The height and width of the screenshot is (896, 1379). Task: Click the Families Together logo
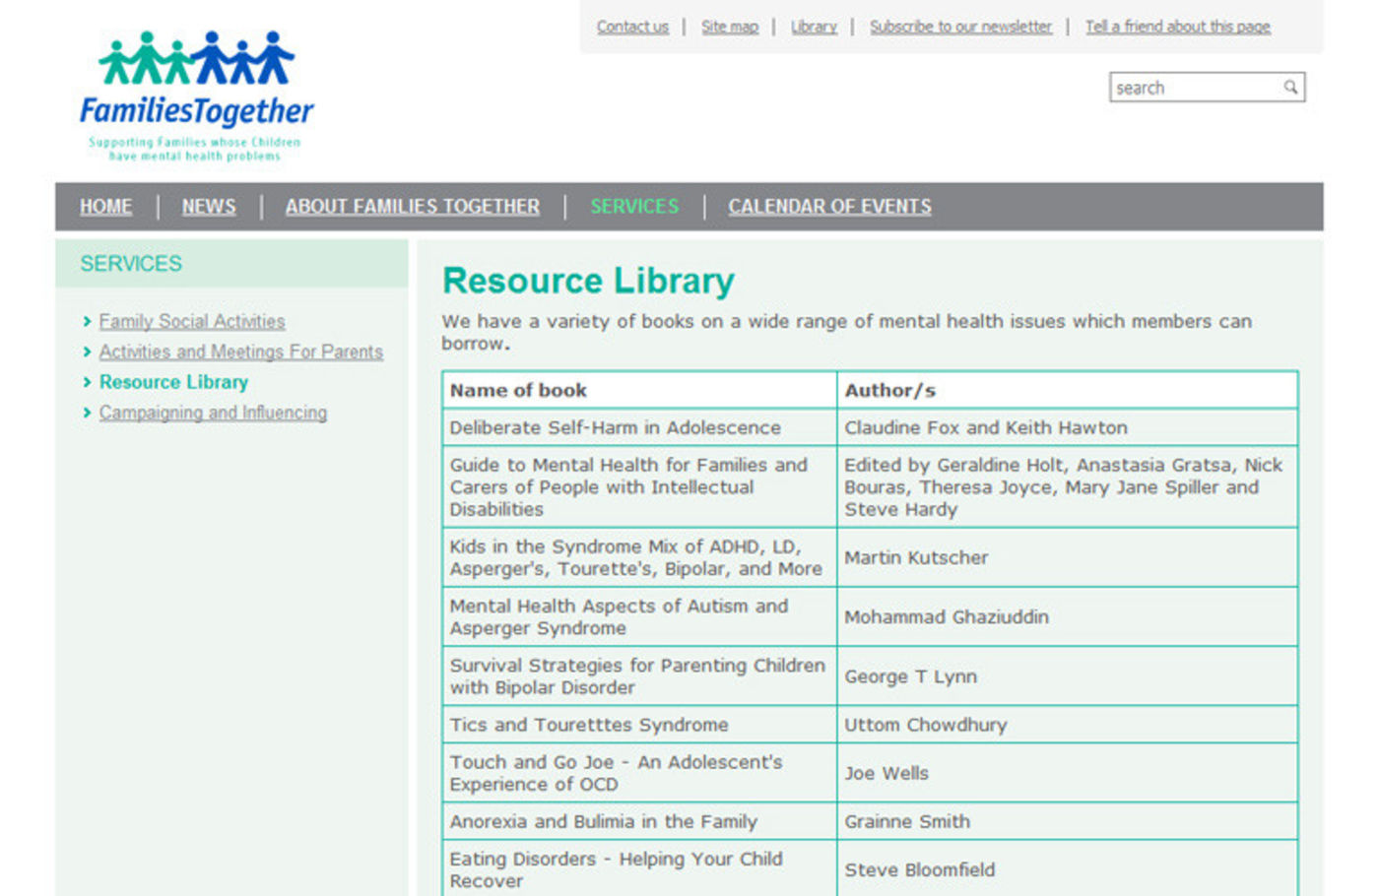coord(196,96)
